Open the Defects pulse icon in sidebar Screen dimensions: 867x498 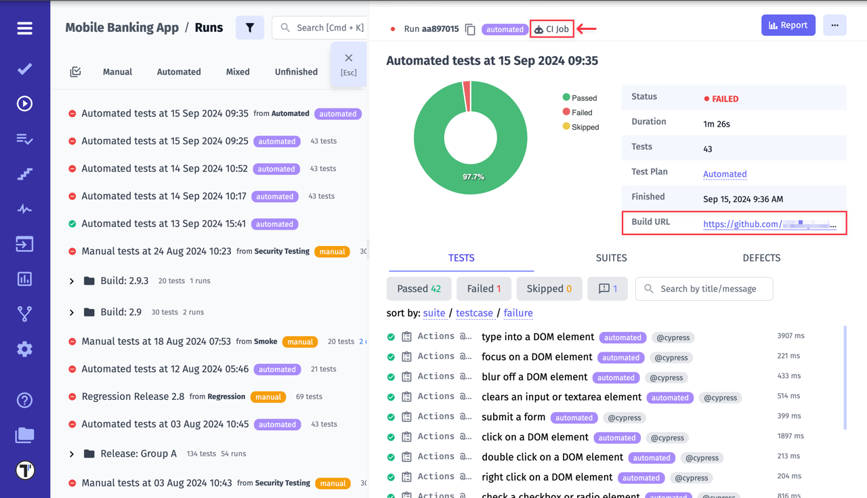(24, 209)
